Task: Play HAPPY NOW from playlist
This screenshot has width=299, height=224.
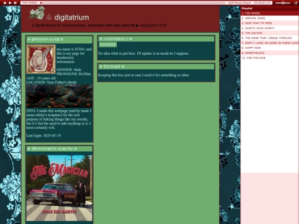Action: [270, 48]
